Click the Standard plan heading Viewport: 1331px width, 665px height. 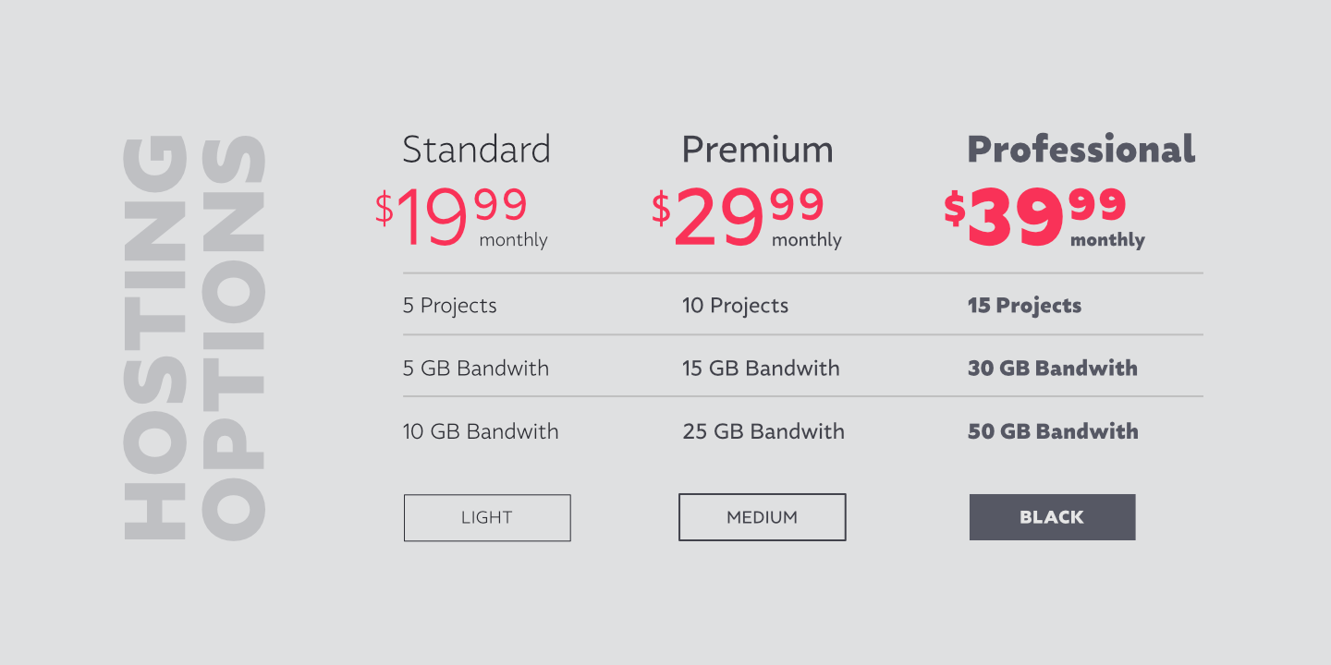point(476,150)
